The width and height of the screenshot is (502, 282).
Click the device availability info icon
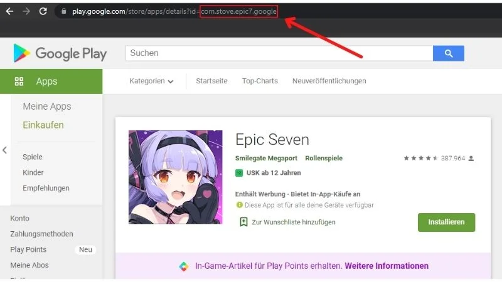[x=239, y=205]
